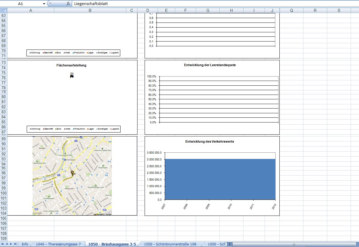Image resolution: width=359 pixels, height=247 pixels.
Task: Select the 1050 - Schönbrunnerstraße 108 tab
Action: tap(170, 244)
